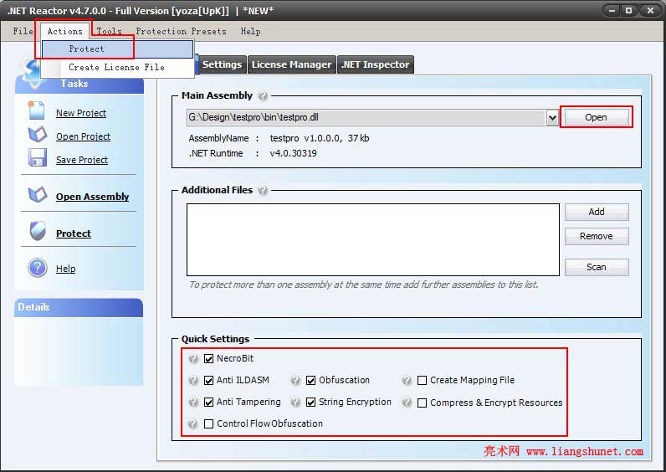Viewport: 666px width, 472px height.
Task: Click the testpro v1.0.0.0, 37 kb text
Action: point(320,138)
